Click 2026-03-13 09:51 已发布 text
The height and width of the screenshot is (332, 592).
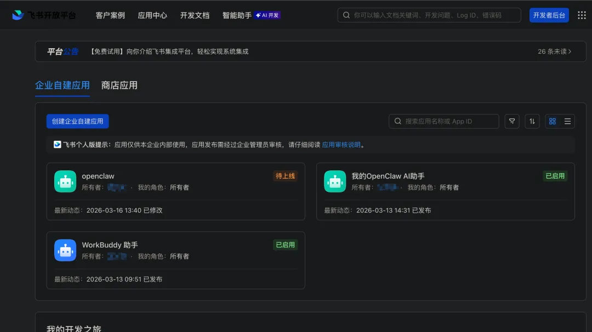[124, 279]
